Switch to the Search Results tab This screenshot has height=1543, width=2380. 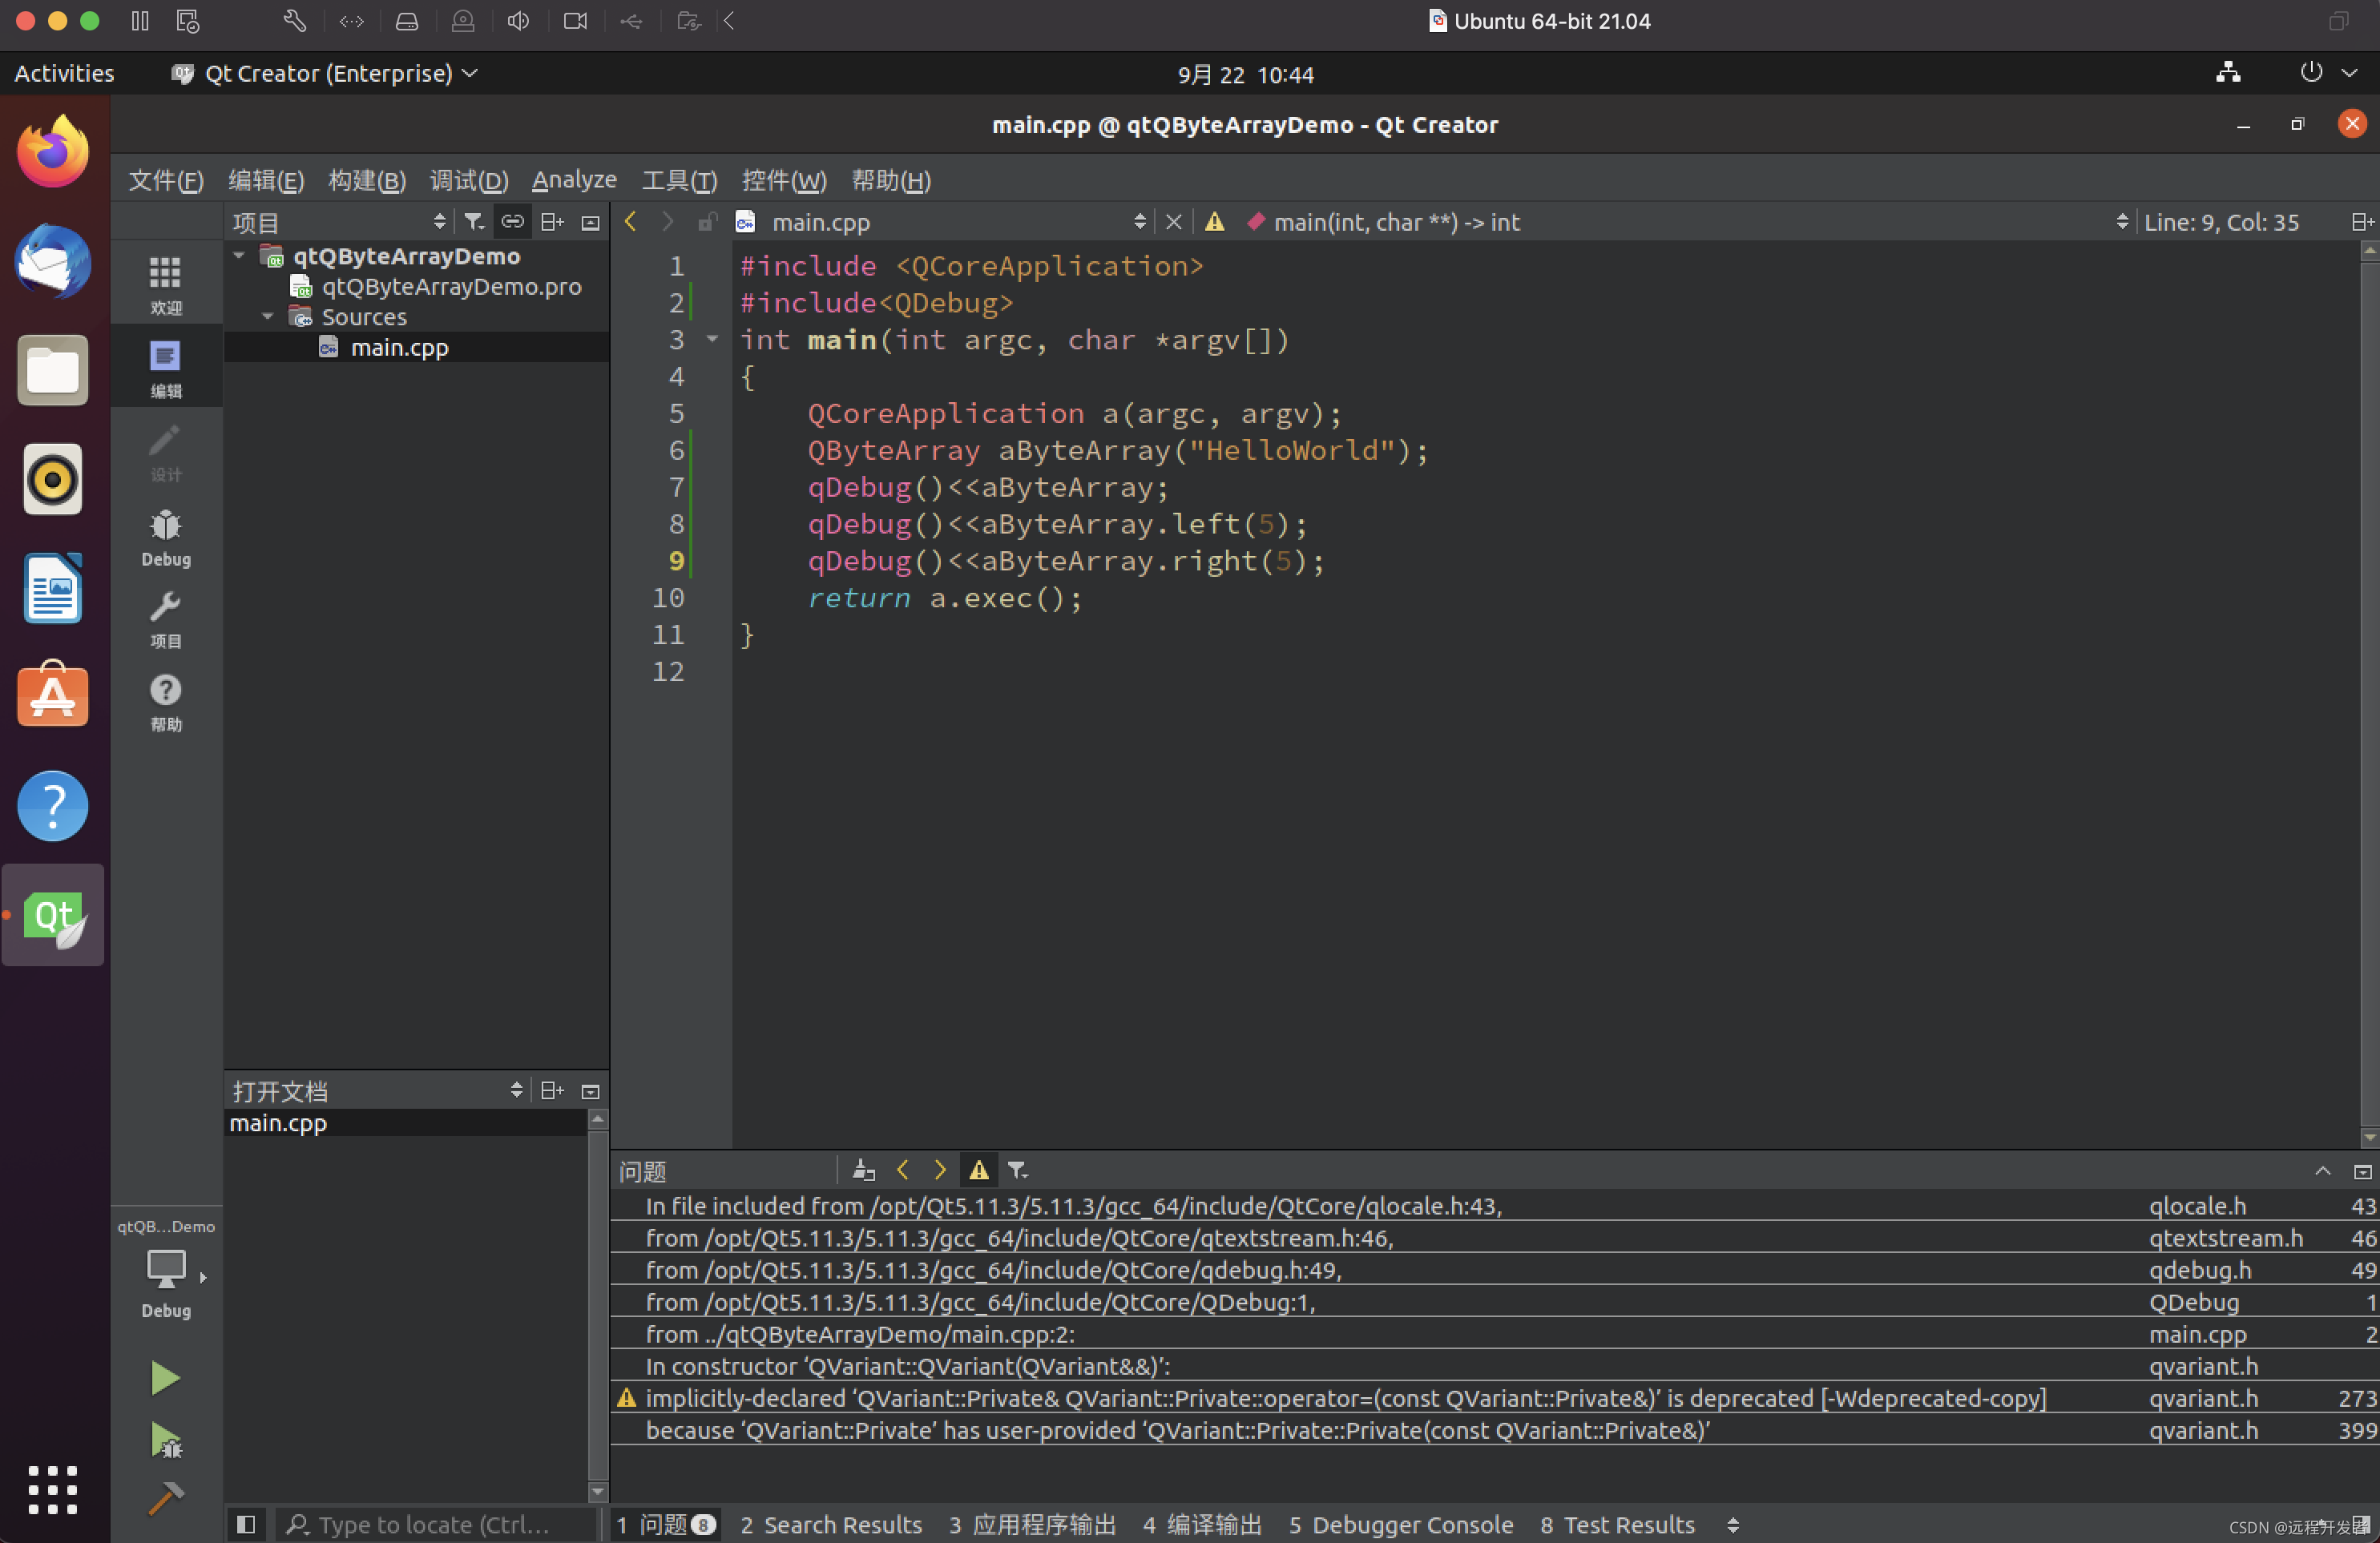pyautogui.click(x=831, y=1525)
